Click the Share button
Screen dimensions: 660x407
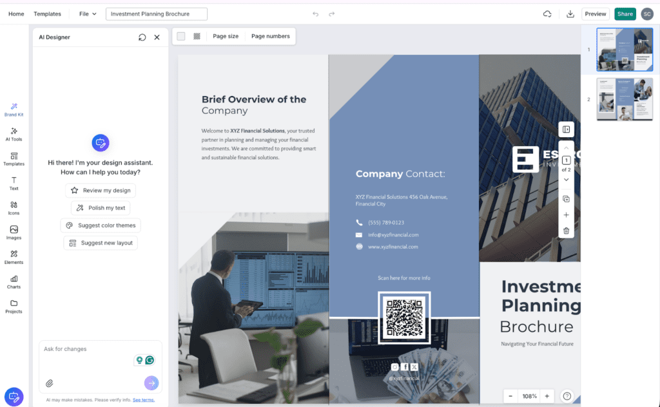pos(625,14)
